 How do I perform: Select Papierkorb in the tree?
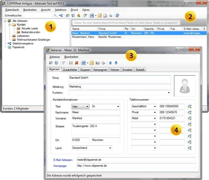(x=18, y=47)
